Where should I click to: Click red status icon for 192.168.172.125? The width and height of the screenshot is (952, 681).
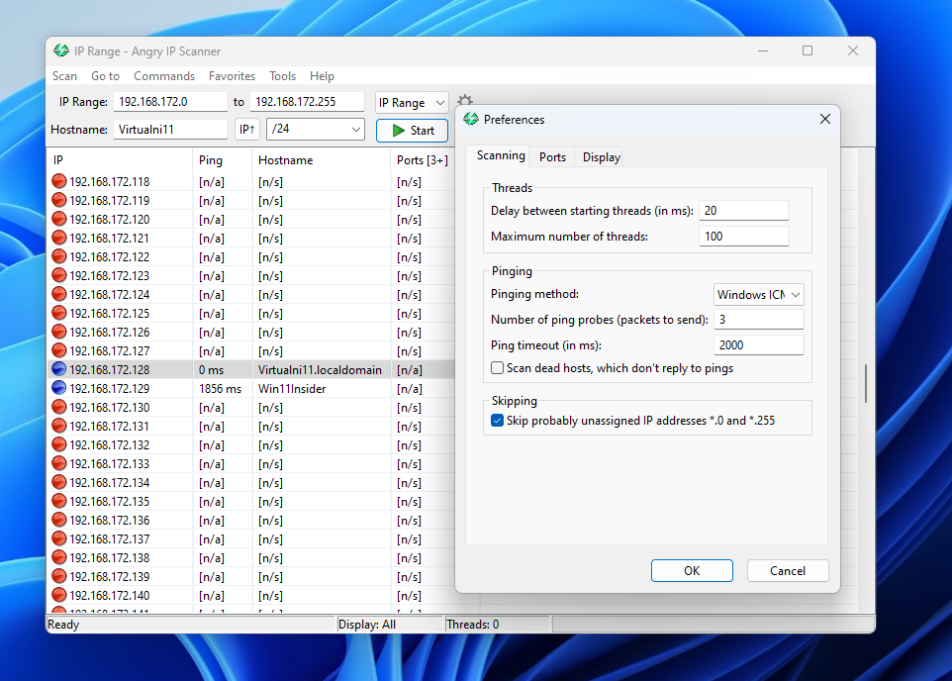[x=59, y=313]
